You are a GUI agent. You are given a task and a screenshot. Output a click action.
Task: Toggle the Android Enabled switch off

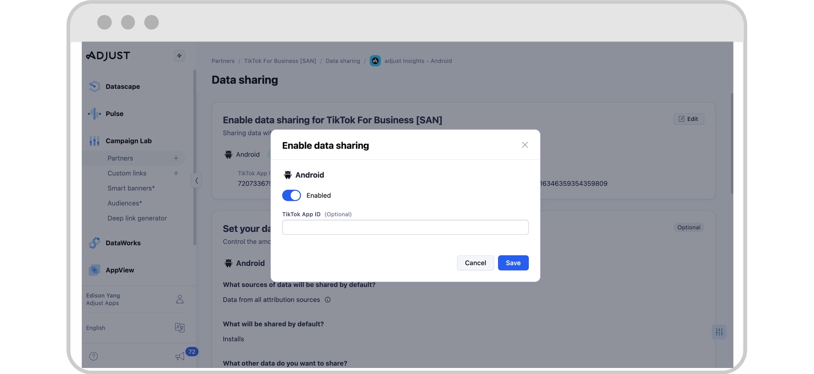point(291,195)
